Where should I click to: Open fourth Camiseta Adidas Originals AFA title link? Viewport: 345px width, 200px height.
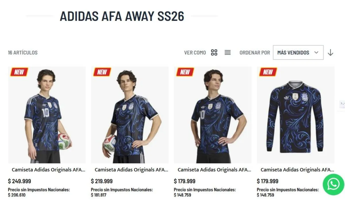[297, 170]
